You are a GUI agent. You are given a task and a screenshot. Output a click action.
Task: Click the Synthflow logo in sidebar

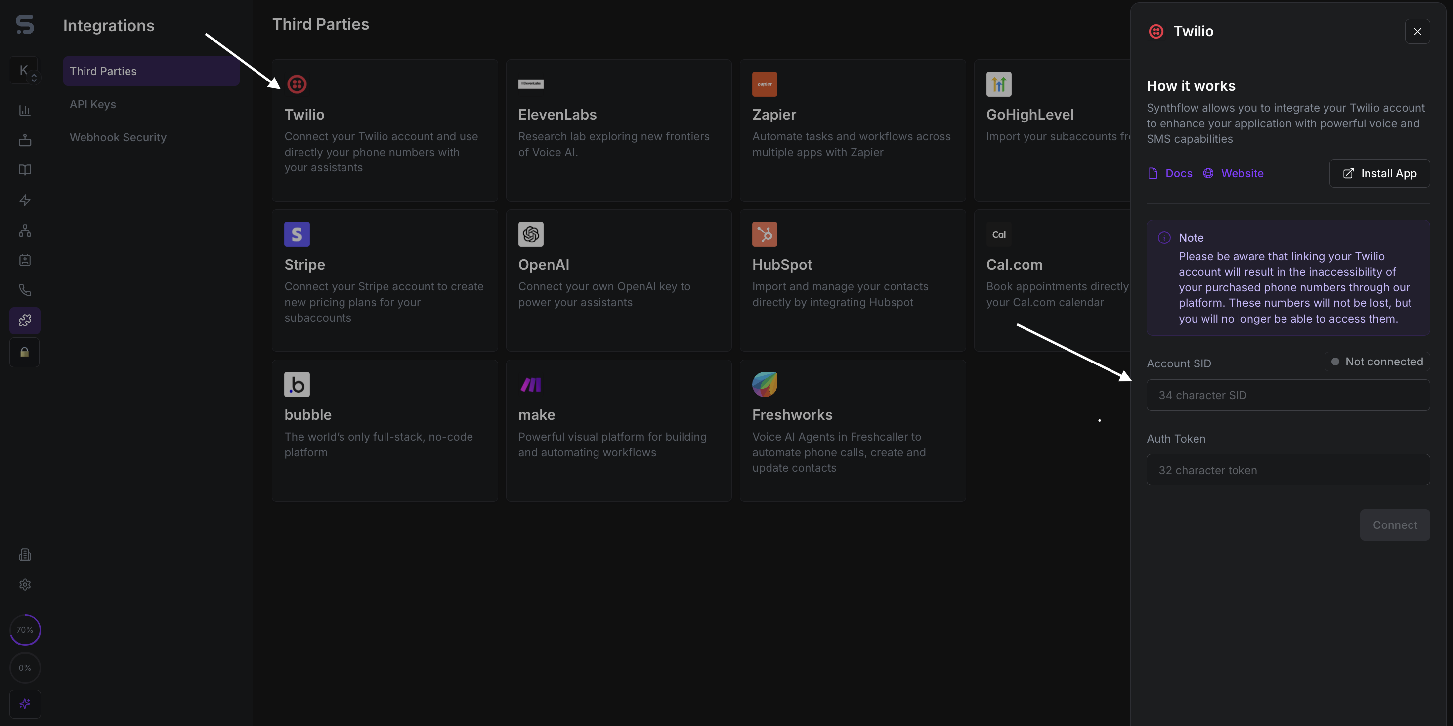pyautogui.click(x=25, y=25)
